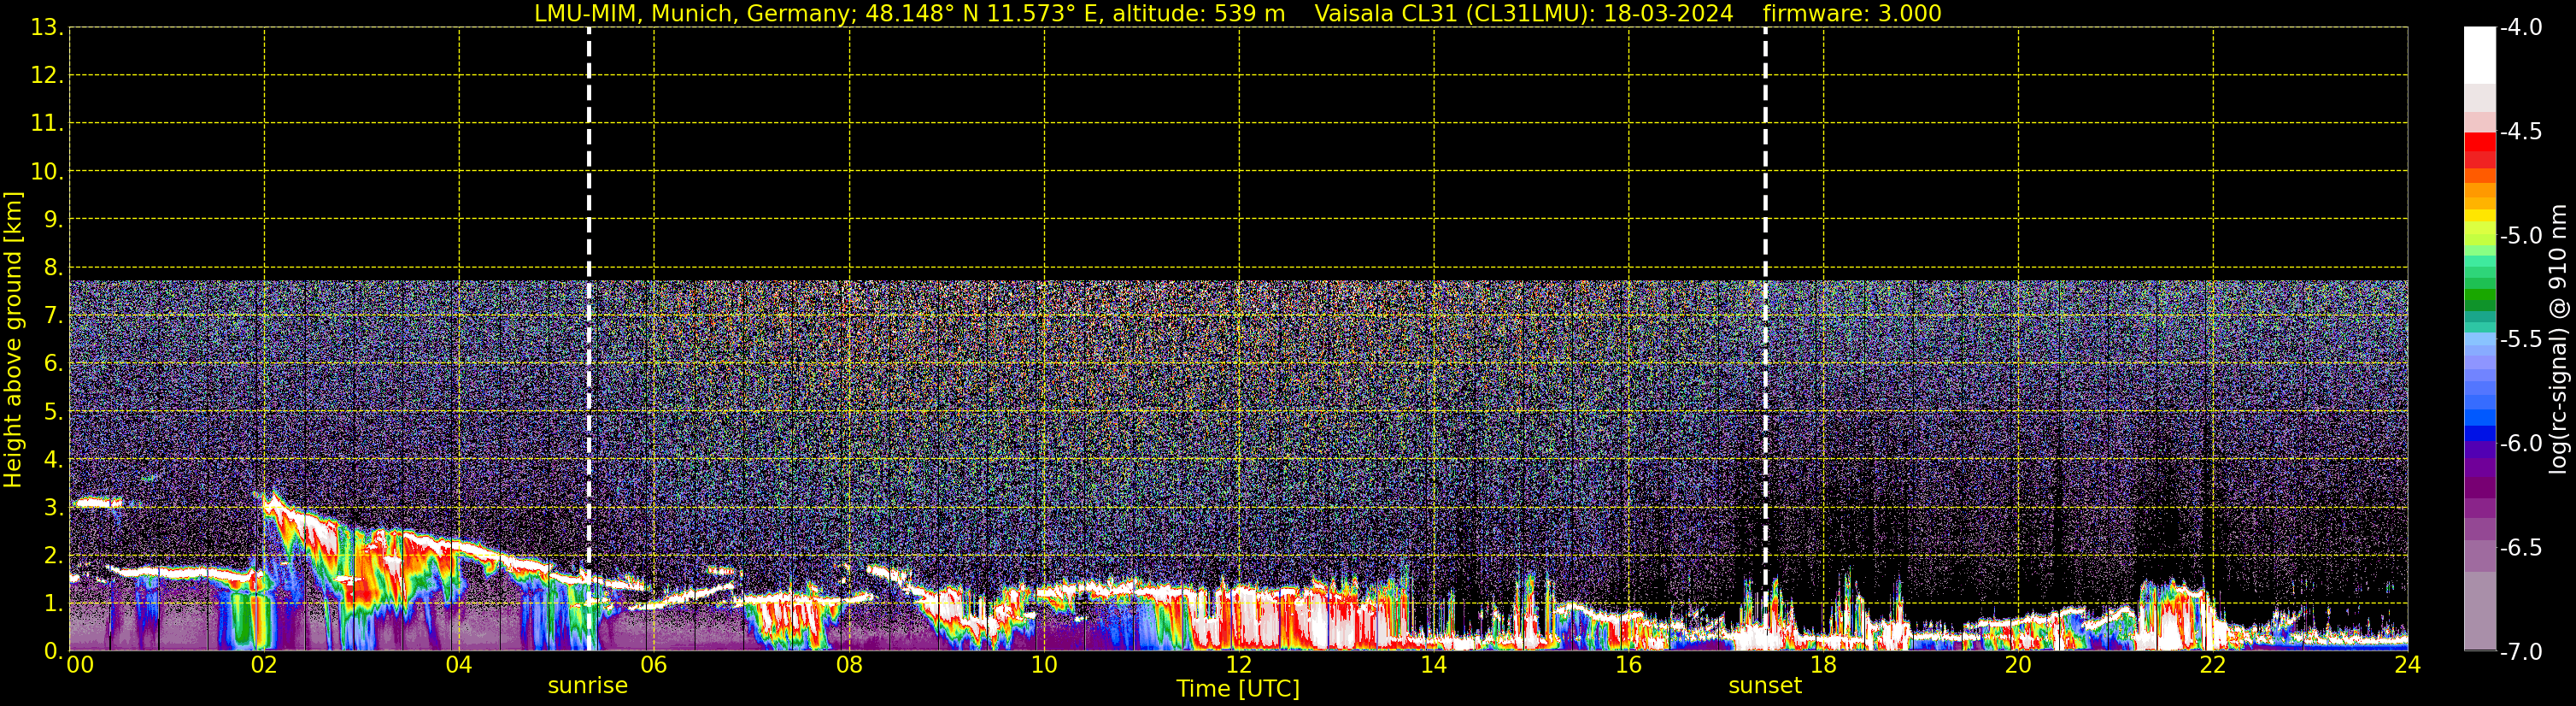This screenshot has height=706, width=2576.
Task: Click the sunset label below time axis
Action: (x=1765, y=686)
